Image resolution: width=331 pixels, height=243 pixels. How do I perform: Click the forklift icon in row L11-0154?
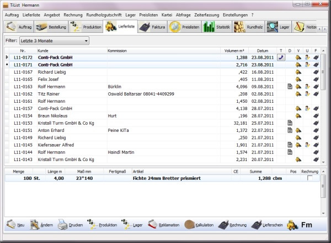pyautogui.click(x=298, y=115)
